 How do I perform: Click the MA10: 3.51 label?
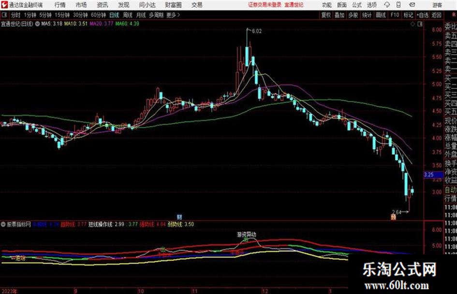[76, 24]
